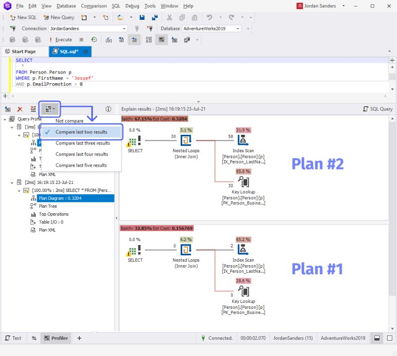Select 'Plan Diagram : 0.3204' tree item

(75, 198)
